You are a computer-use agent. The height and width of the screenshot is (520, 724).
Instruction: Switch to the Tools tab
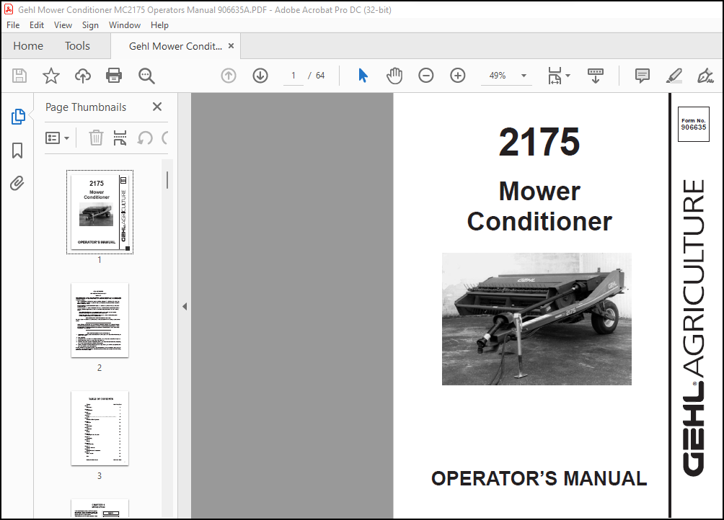77,46
